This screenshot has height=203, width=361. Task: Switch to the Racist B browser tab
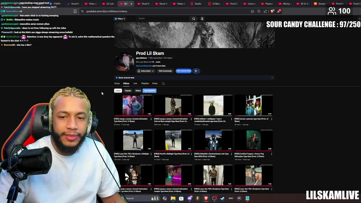[162, 4]
